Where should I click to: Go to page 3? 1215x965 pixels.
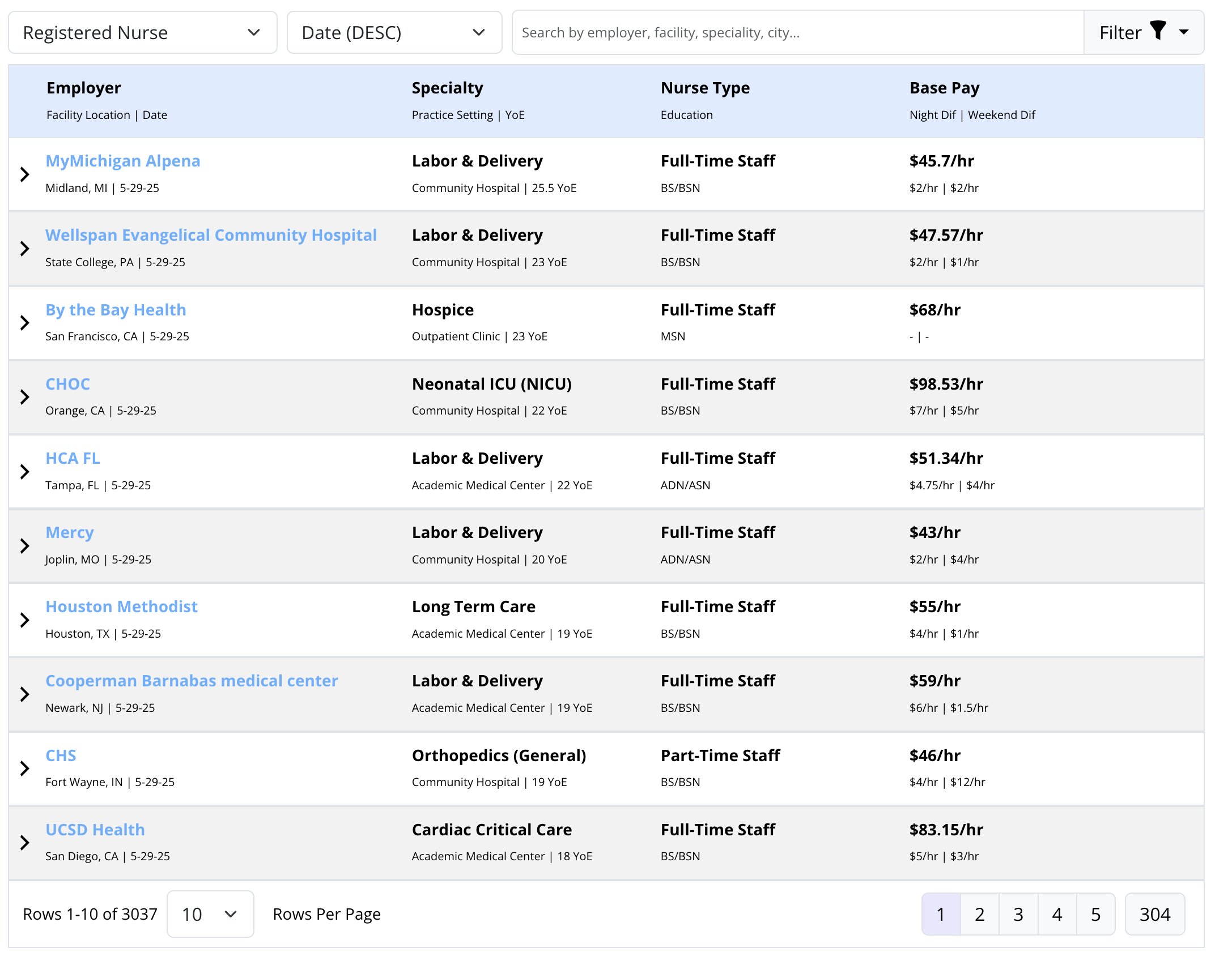(1018, 914)
